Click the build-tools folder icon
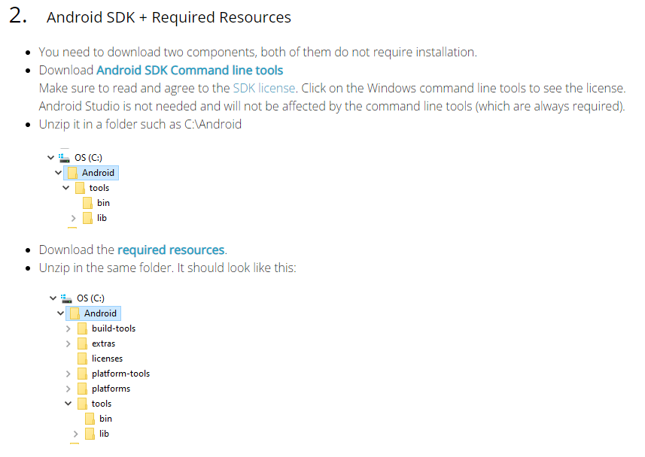The height and width of the screenshot is (457, 645). pos(82,328)
